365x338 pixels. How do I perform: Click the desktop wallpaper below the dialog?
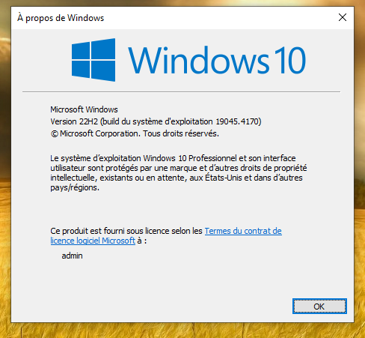pyautogui.click(x=182, y=331)
